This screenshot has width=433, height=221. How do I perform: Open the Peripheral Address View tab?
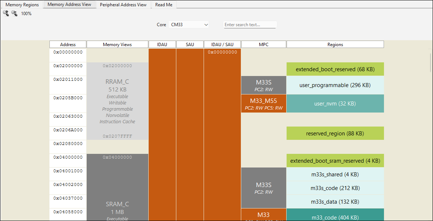click(123, 5)
